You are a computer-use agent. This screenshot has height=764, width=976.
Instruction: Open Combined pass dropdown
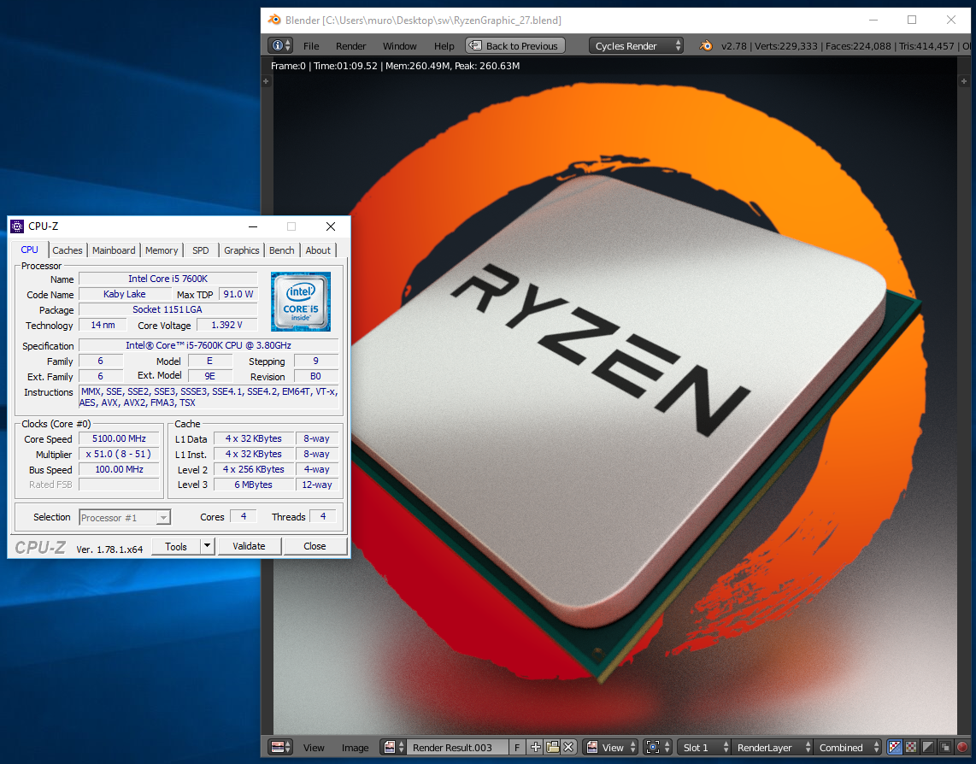[847, 747]
